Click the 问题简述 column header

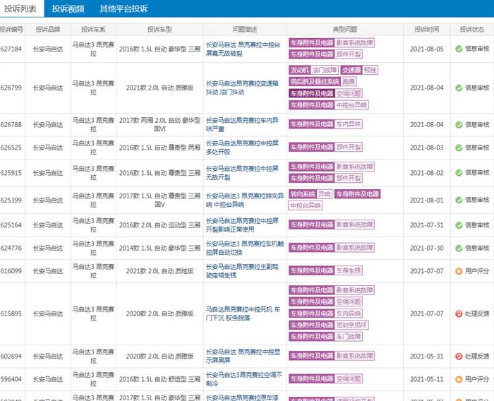(x=245, y=30)
